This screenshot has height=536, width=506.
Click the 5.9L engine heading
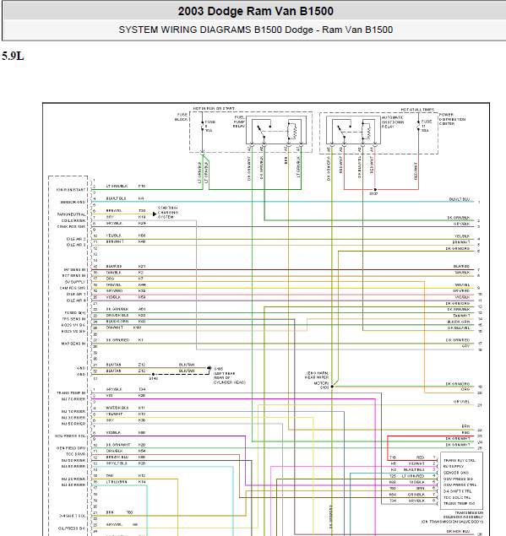click(x=13, y=56)
